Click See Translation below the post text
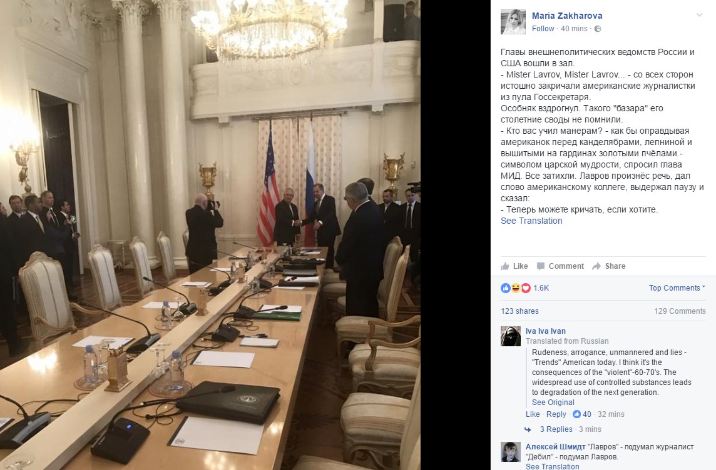 [531, 221]
